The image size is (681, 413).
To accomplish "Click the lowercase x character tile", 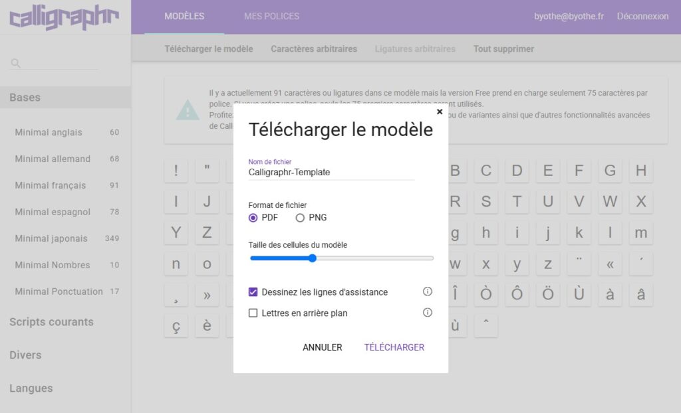I will (486, 264).
